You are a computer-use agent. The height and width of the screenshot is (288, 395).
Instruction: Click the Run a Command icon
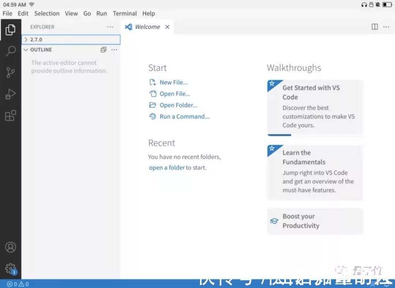pos(153,116)
